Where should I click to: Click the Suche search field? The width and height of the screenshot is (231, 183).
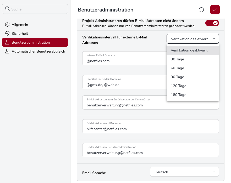(38, 9)
